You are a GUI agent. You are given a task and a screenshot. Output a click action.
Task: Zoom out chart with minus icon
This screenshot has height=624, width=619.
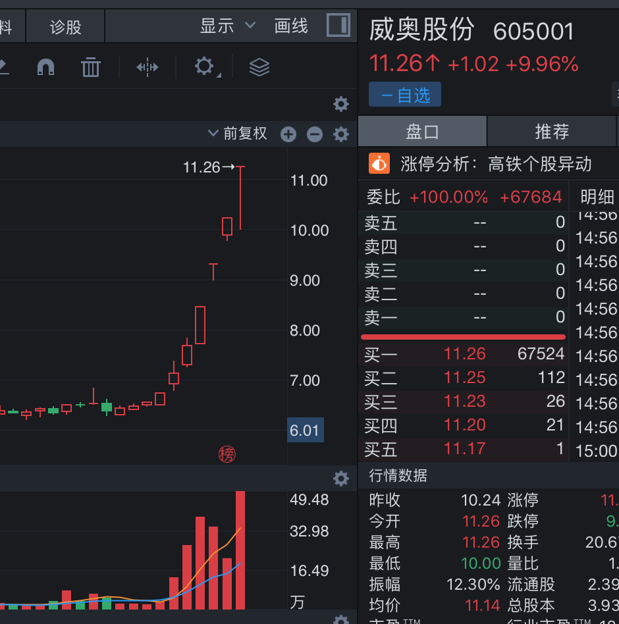tap(315, 134)
